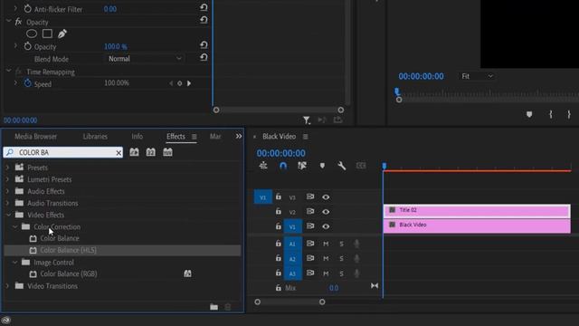Click the Anti-flicker Filter value 0.00

coord(110,9)
